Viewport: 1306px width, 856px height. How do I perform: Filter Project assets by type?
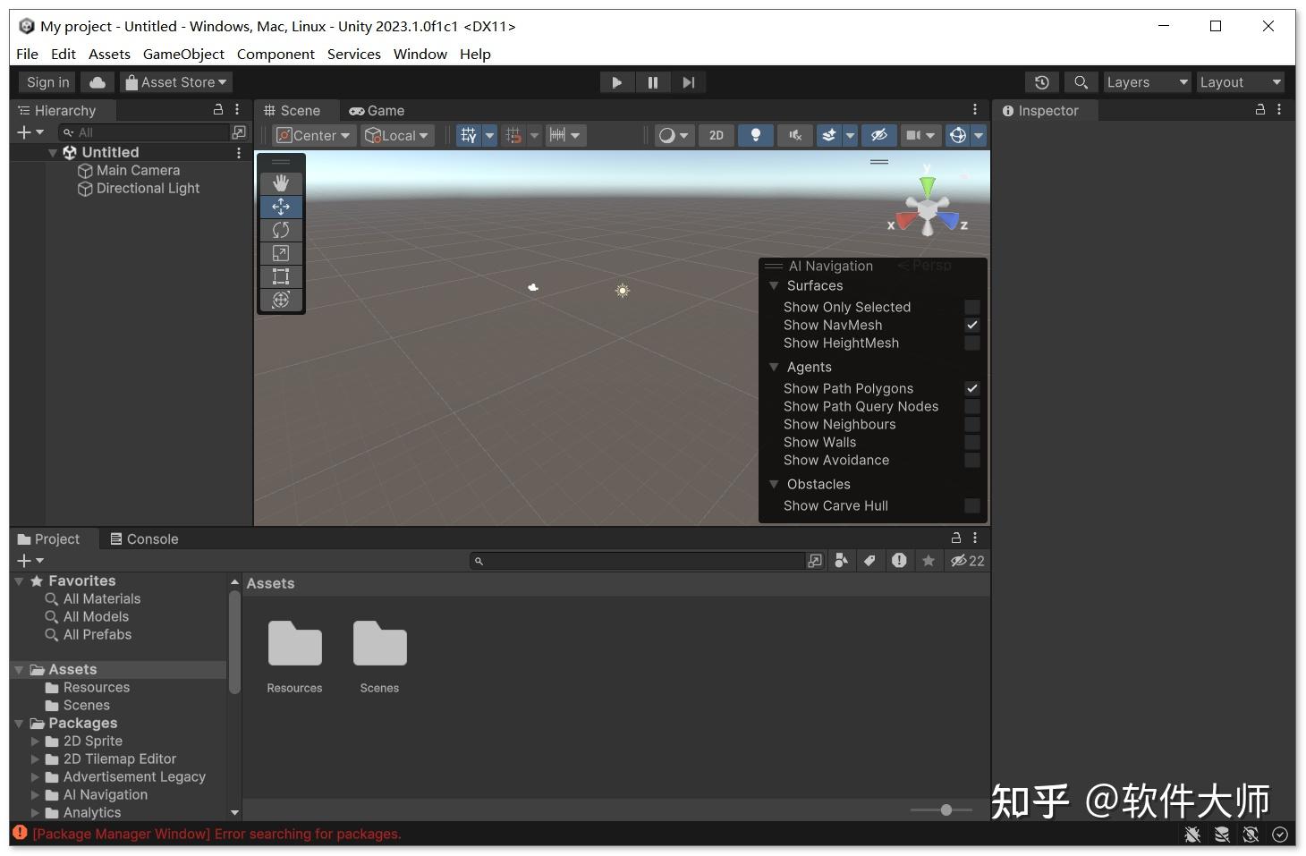841,561
